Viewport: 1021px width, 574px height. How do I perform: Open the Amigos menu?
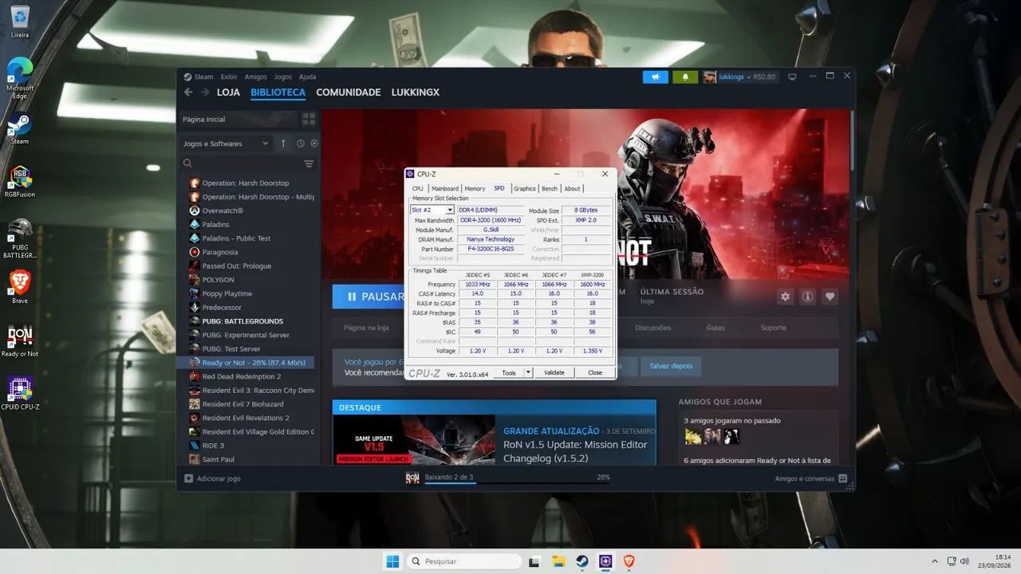[x=256, y=77]
